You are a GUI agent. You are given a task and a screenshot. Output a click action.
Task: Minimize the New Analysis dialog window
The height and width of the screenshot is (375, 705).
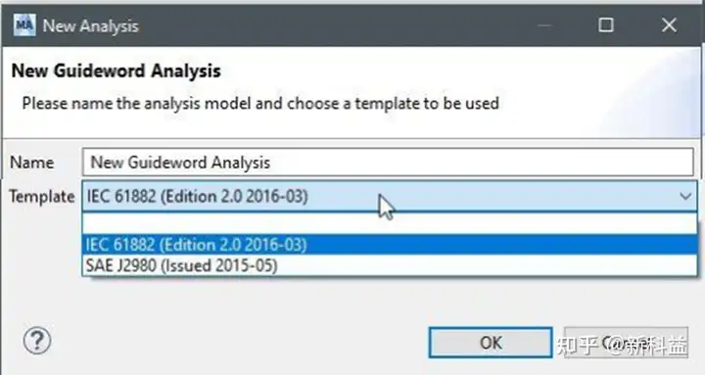[544, 25]
